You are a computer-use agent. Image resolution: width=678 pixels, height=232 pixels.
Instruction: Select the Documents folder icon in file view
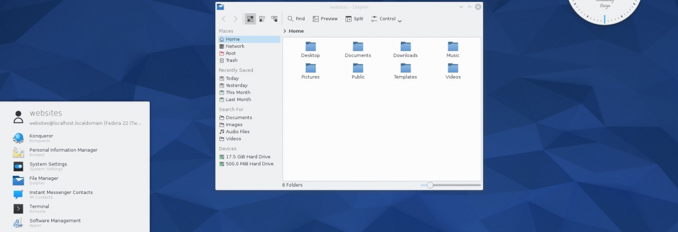pyautogui.click(x=358, y=46)
